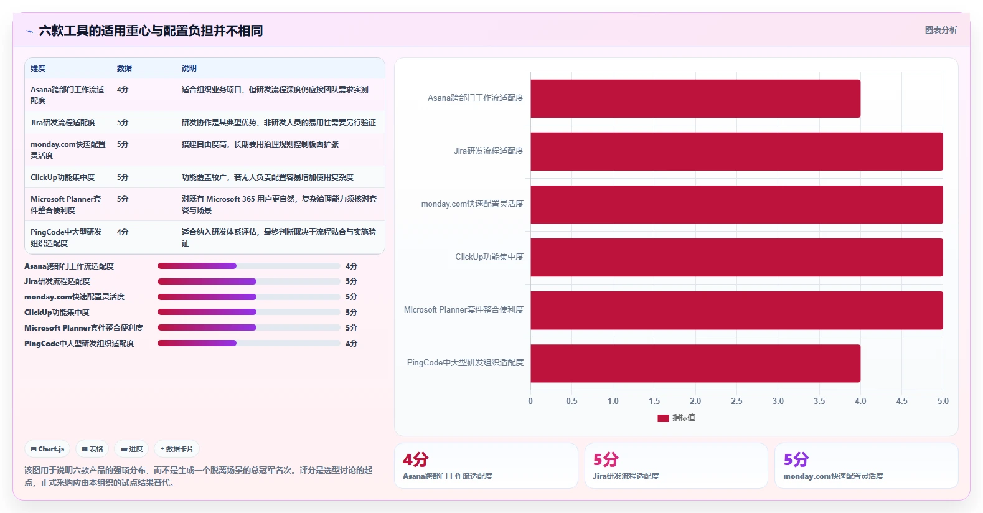
Task: Click table cell Asana跨部门工作流适配度
Action: (68, 95)
